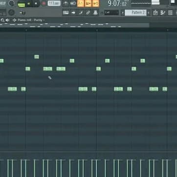Arm recording with the red Record button
This screenshot has width=177, height=177.
pyautogui.click(x=44, y=3)
